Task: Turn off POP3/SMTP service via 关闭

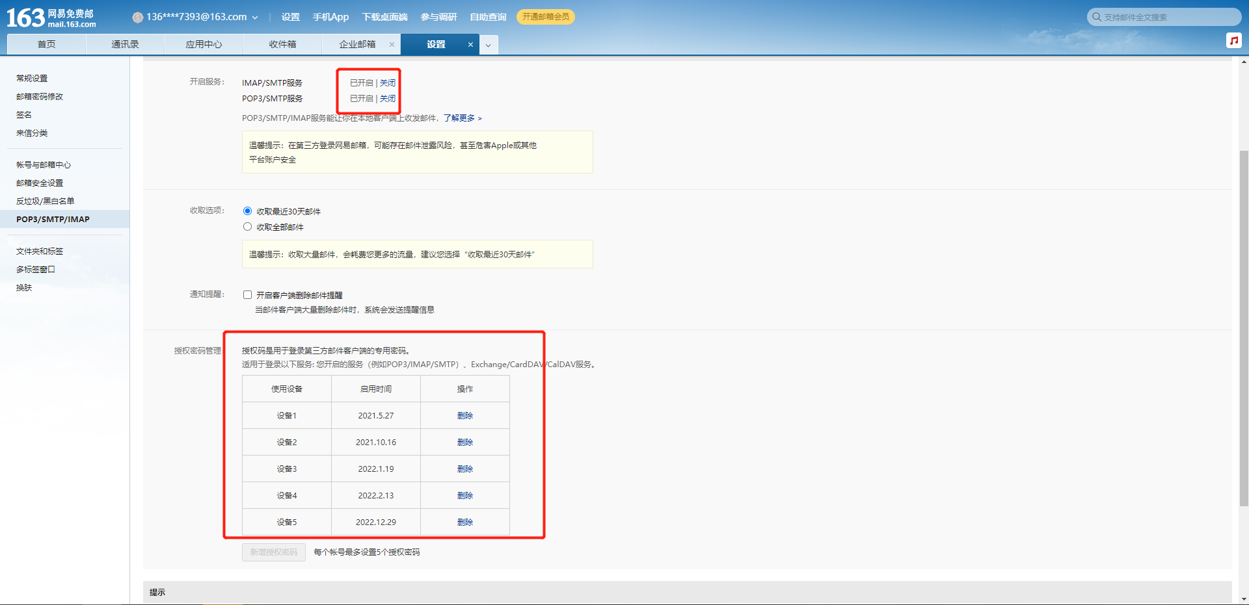Action: 388,99
